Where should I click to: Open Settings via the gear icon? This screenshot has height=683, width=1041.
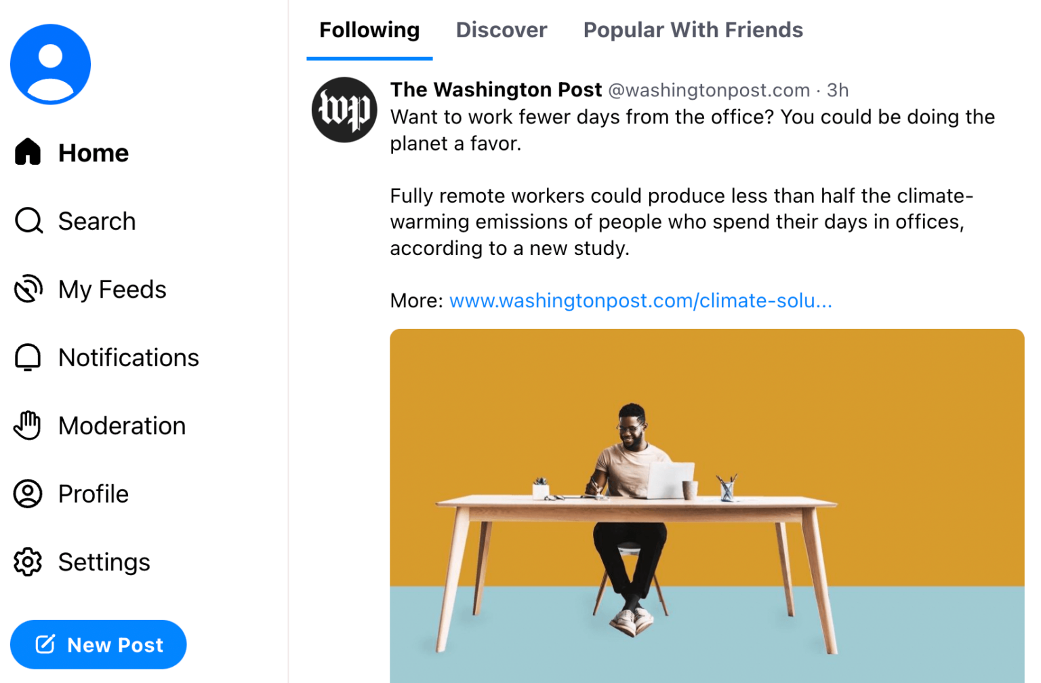pyautogui.click(x=28, y=562)
